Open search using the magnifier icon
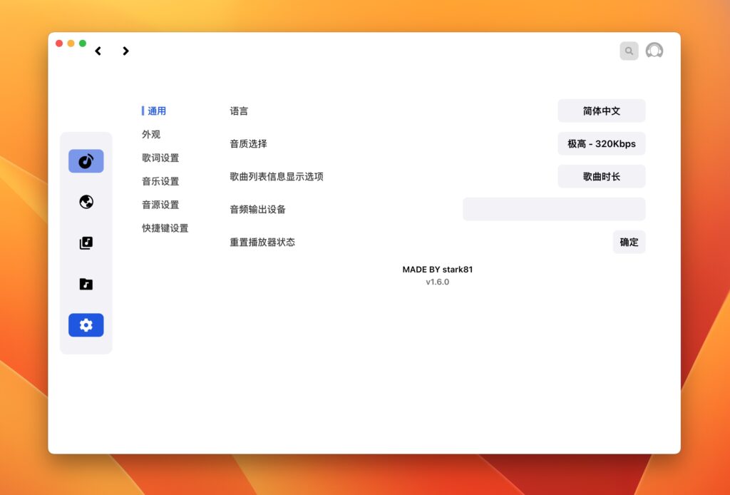This screenshot has width=730, height=495. tap(628, 51)
